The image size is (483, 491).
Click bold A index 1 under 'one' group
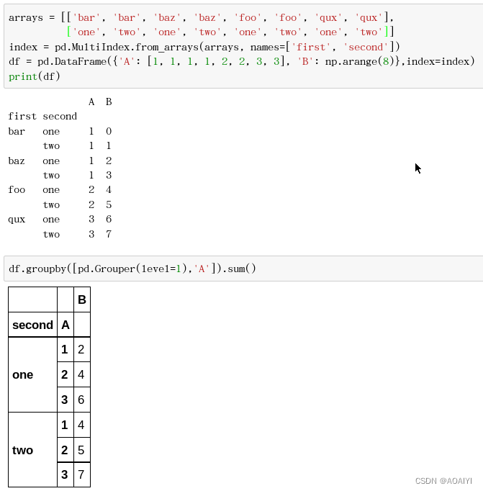pos(65,349)
